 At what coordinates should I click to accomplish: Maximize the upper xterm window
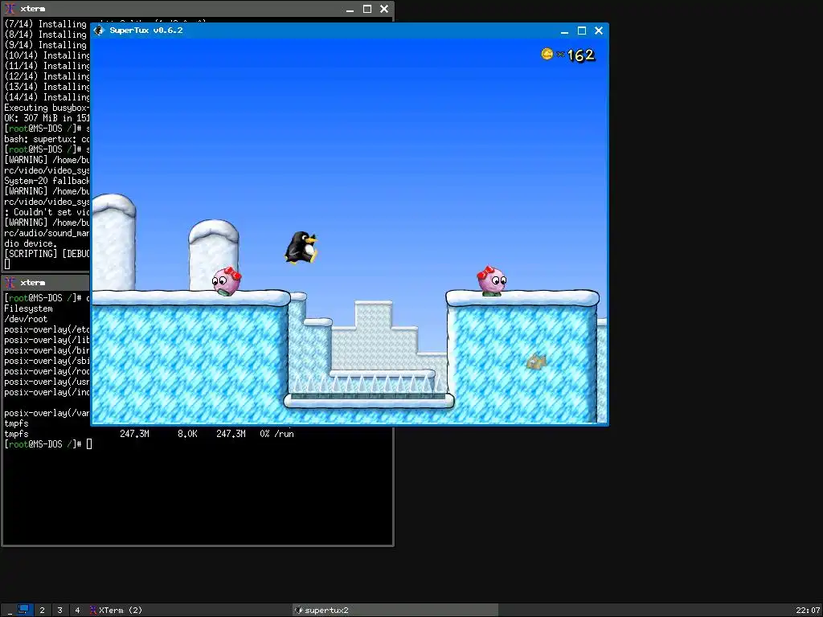[x=366, y=9]
